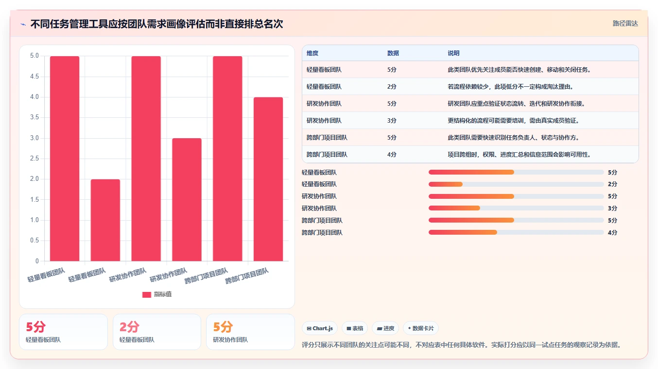Click text '项目跨组时，权限、进度汇总和信息范围会影响可用性。'
Image resolution: width=658 pixels, height=369 pixels.
tap(519, 155)
